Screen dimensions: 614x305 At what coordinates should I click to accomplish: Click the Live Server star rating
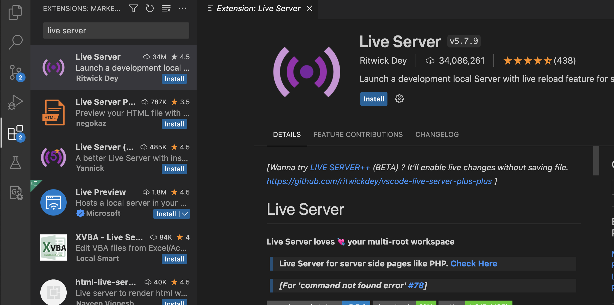[x=527, y=61]
